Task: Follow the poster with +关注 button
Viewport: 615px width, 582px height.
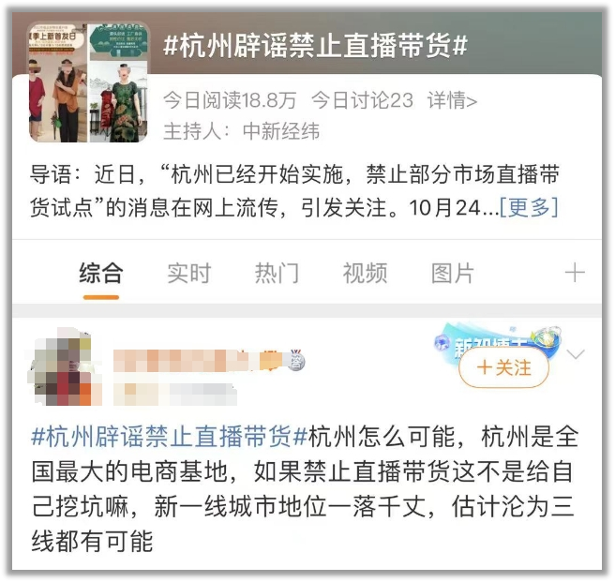Action: [503, 368]
